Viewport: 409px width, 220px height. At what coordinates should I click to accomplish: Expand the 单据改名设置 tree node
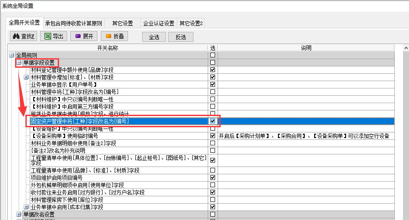point(19,214)
